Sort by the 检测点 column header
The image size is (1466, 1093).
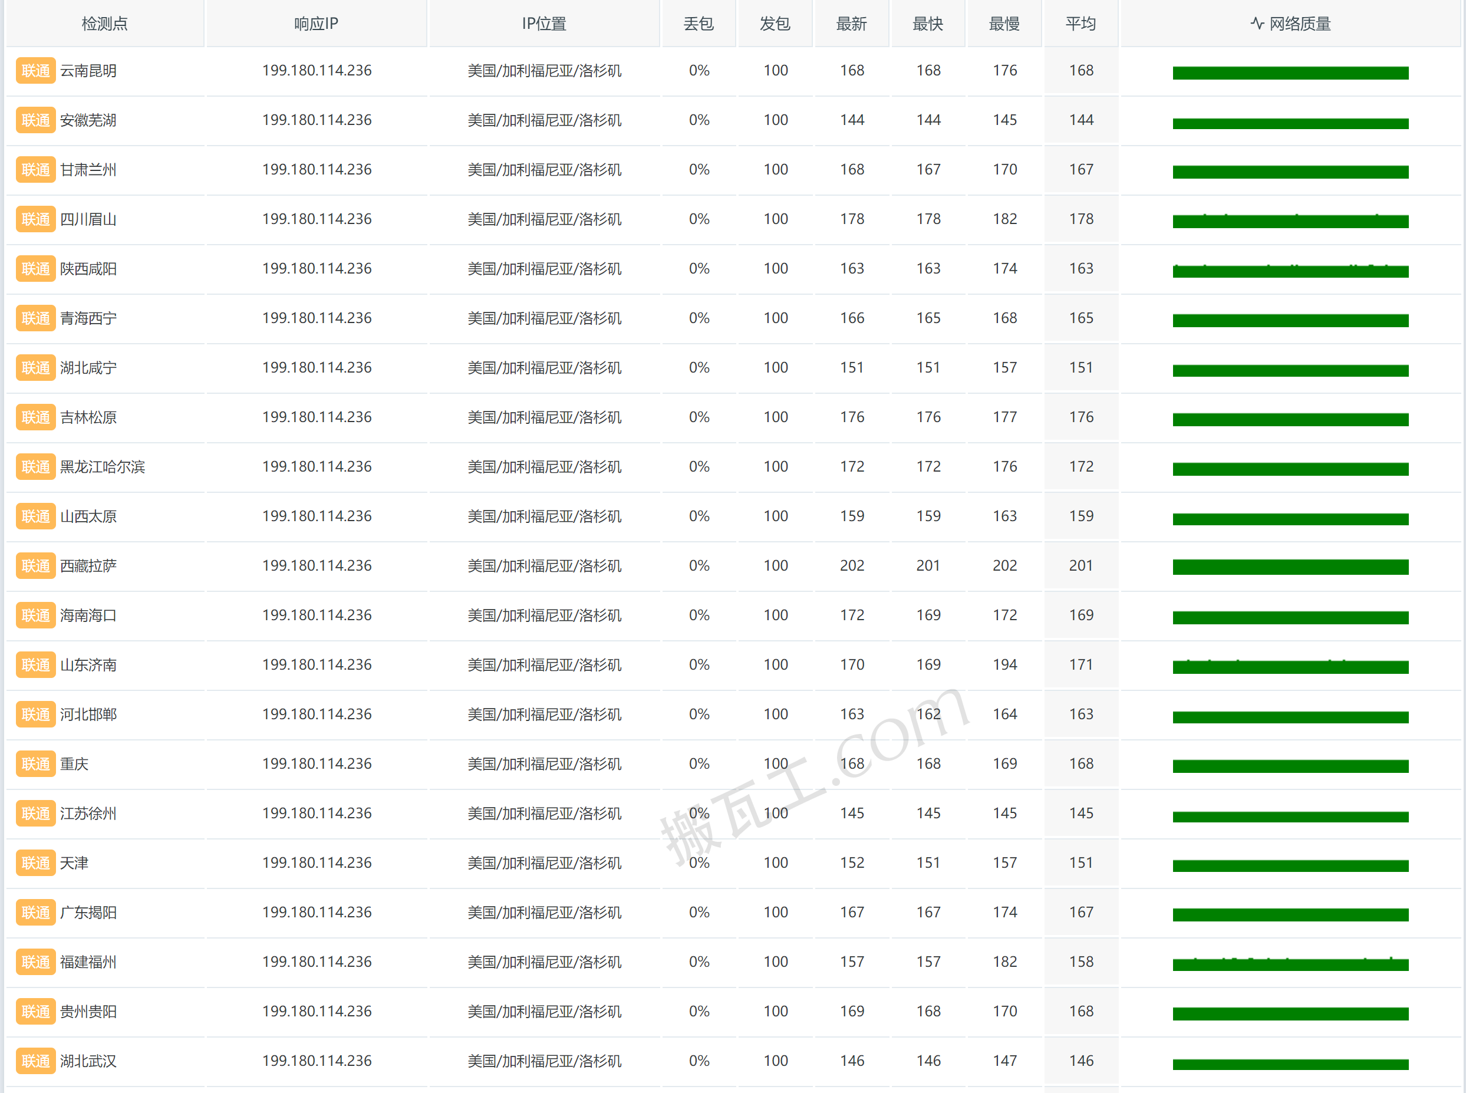click(104, 24)
